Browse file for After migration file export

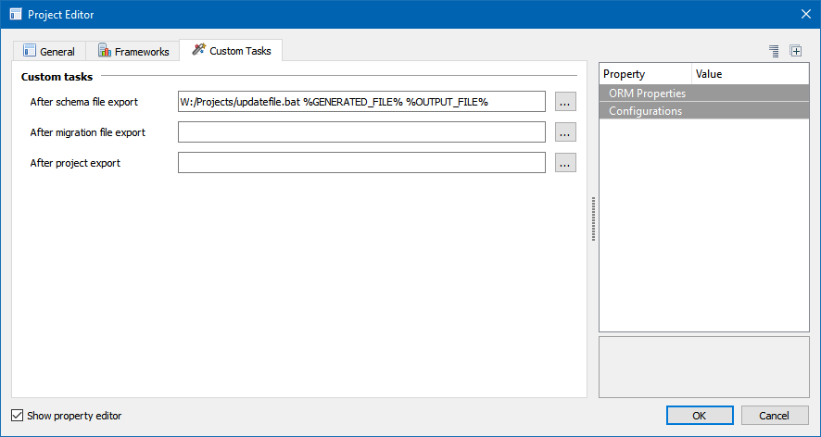(565, 131)
